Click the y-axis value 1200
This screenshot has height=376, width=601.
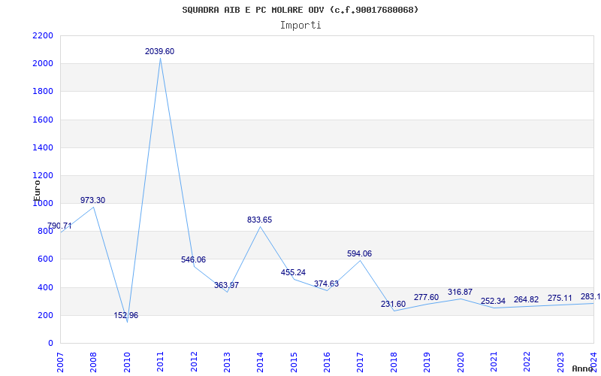(x=43, y=176)
